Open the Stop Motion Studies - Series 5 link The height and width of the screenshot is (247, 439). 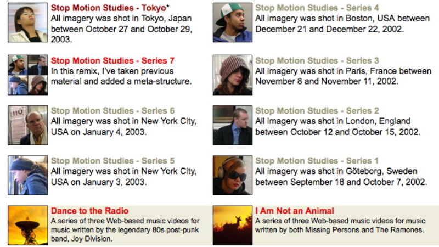[x=112, y=161]
